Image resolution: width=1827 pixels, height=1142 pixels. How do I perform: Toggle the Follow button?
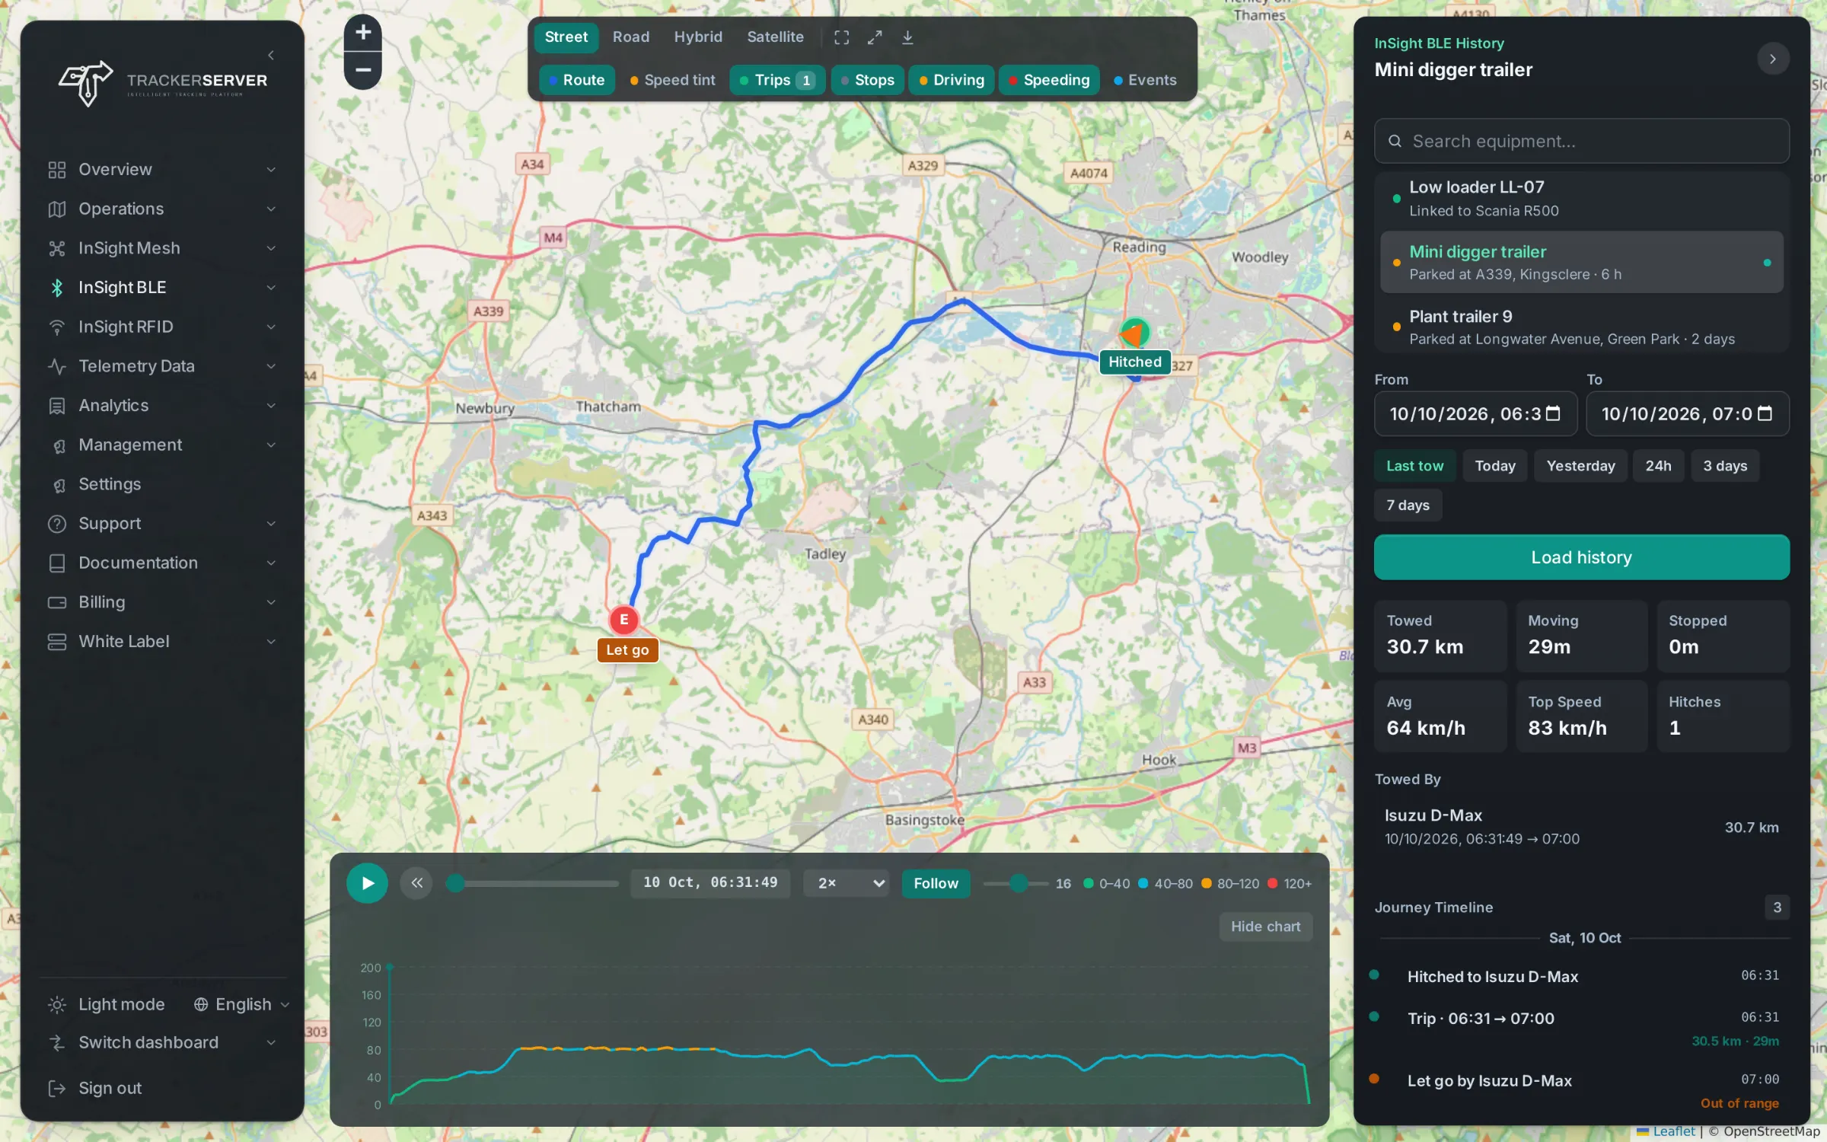click(x=936, y=883)
